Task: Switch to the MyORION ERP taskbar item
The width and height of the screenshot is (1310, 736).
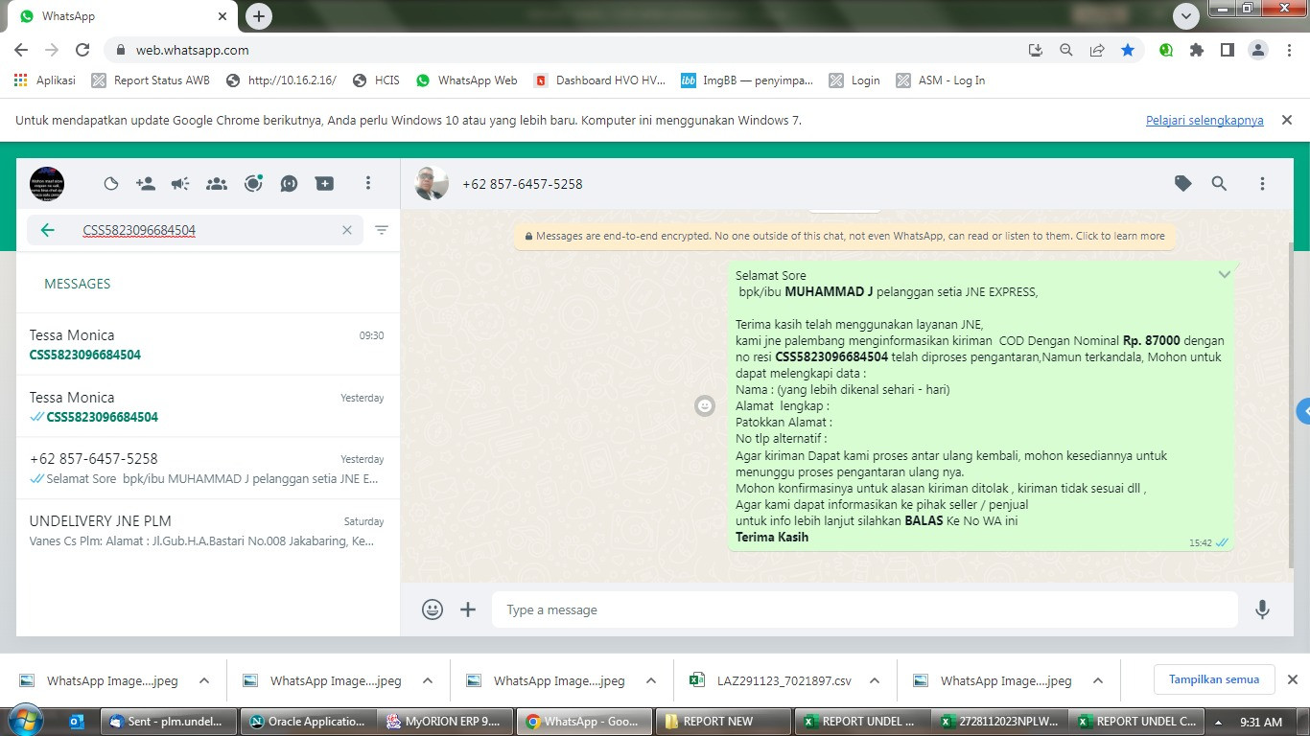Action: tap(445, 722)
